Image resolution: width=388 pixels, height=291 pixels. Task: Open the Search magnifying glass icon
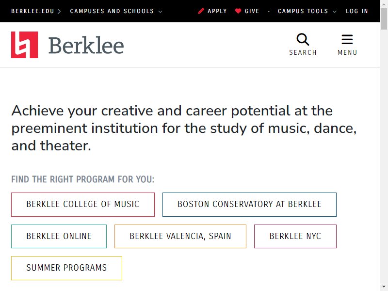tap(303, 39)
